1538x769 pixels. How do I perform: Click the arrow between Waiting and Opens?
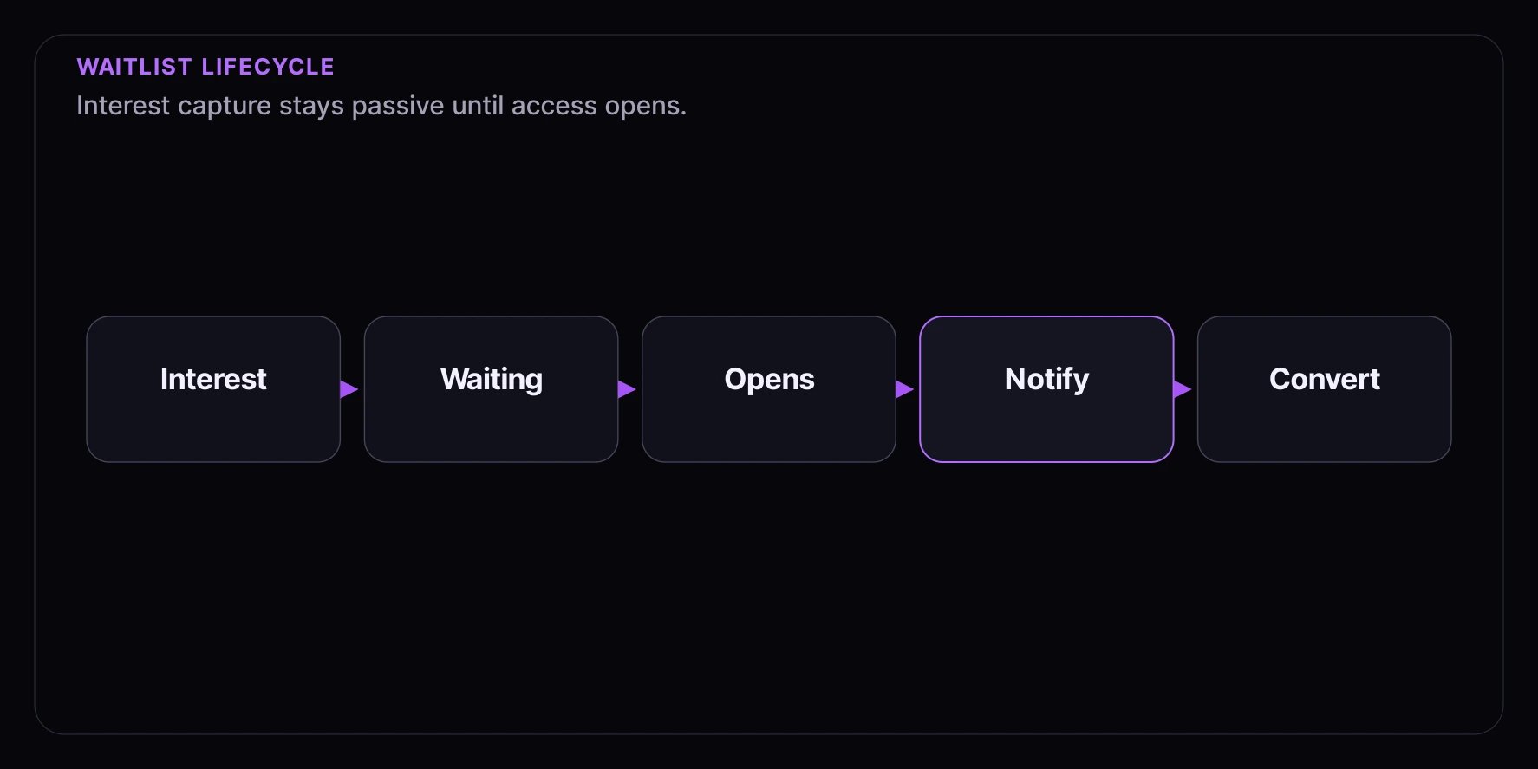(627, 389)
